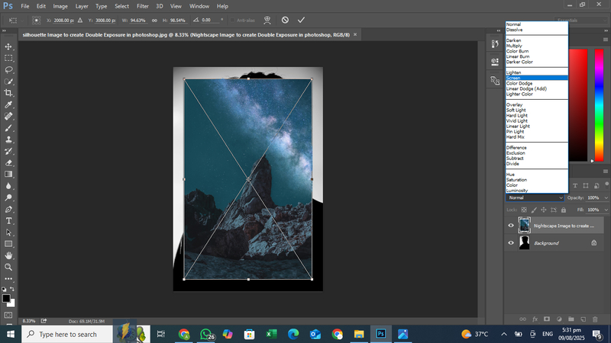Select the Horizontal Type tool
611x343 pixels.
click(8, 221)
